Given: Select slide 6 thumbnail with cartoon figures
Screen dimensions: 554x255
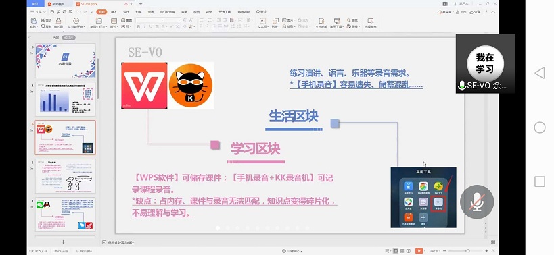Looking at the screenshot, I should coord(66,176).
